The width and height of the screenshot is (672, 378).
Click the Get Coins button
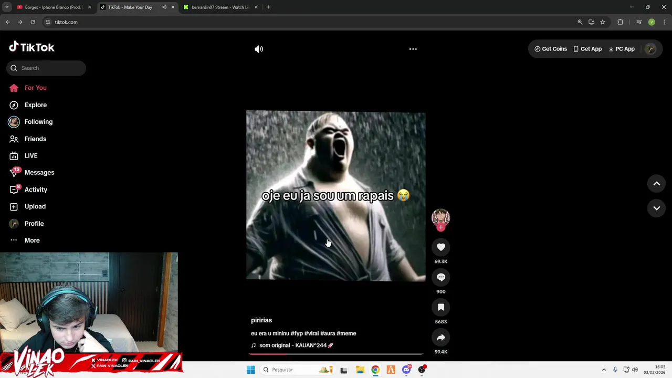tap(551, 49)
